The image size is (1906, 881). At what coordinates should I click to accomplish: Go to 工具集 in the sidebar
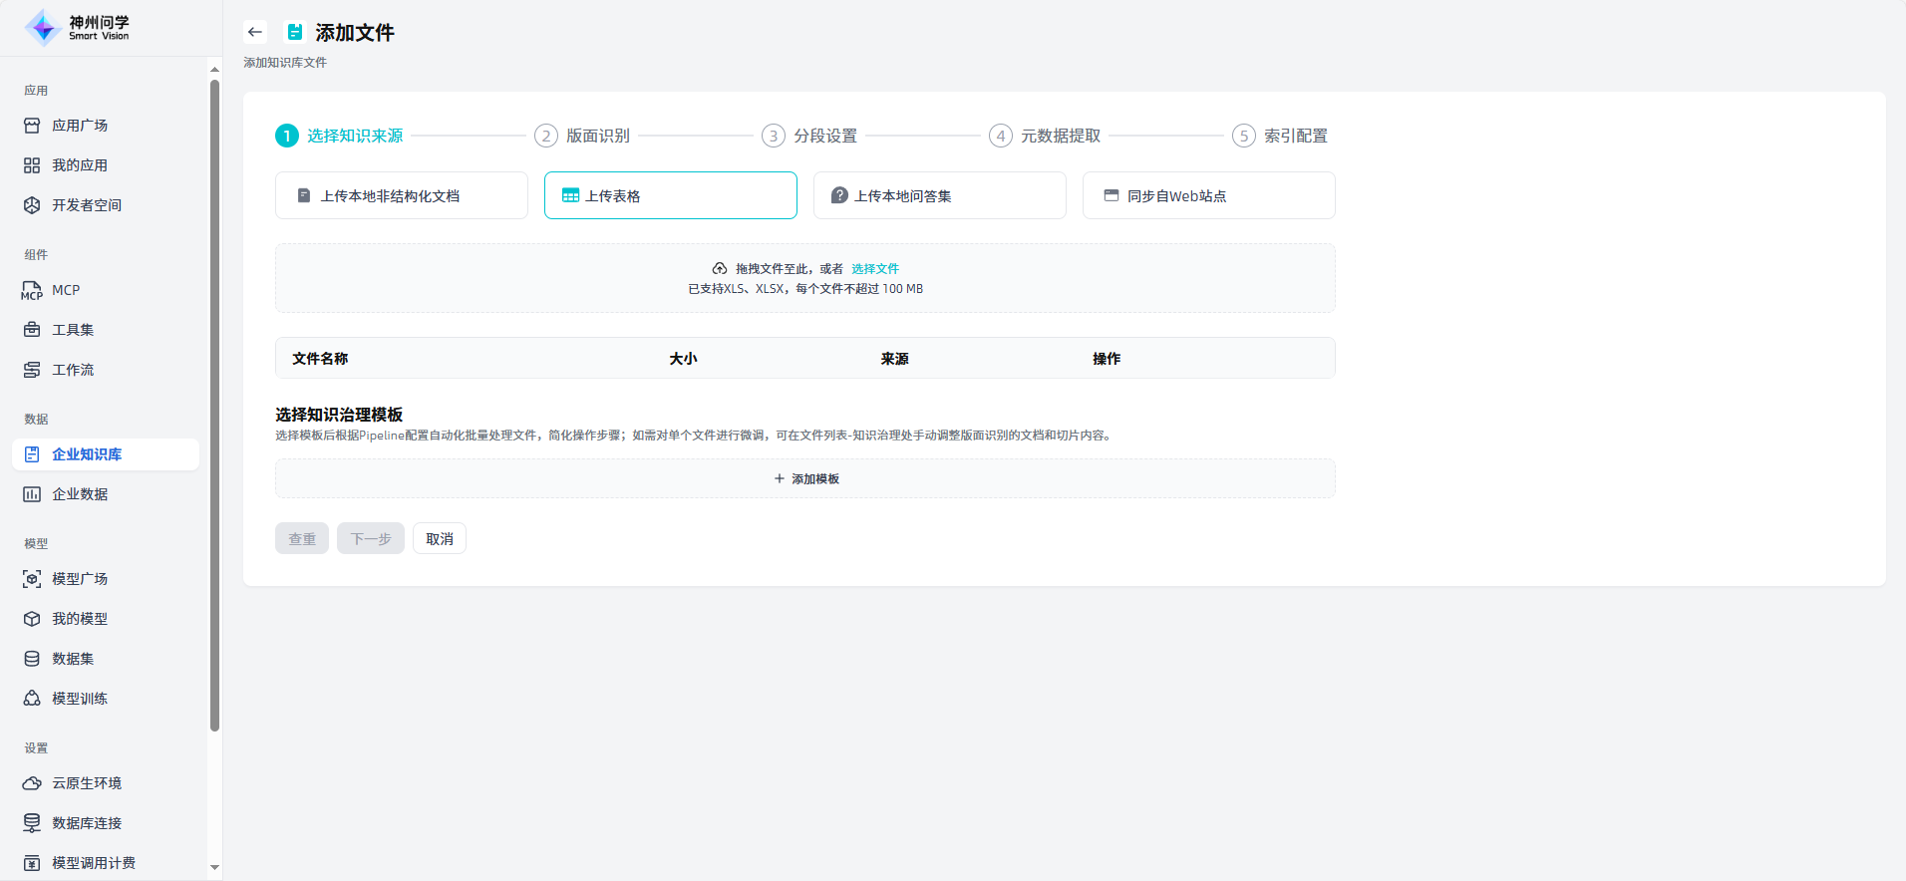click(x=73, y=330)
